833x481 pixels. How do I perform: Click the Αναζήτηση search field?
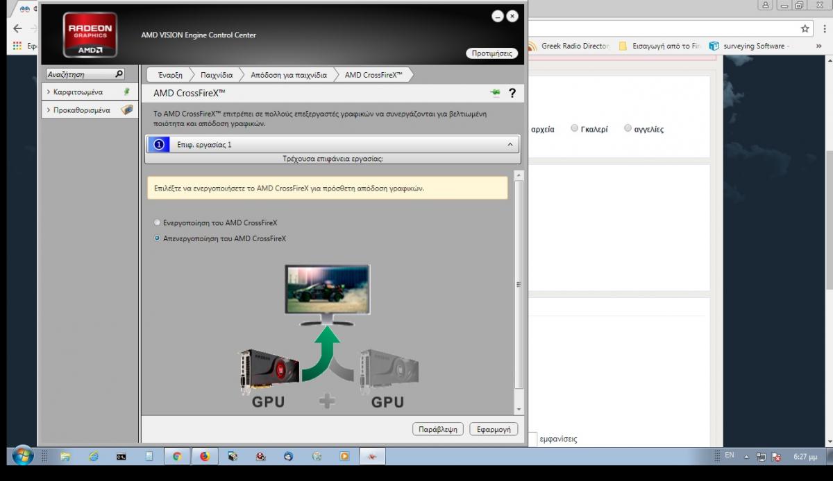pos(79,74)
